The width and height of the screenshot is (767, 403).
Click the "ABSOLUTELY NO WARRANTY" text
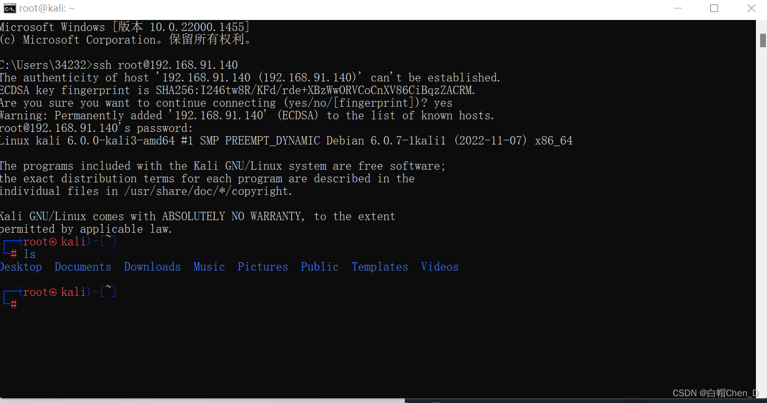click(x=231, y=216)
